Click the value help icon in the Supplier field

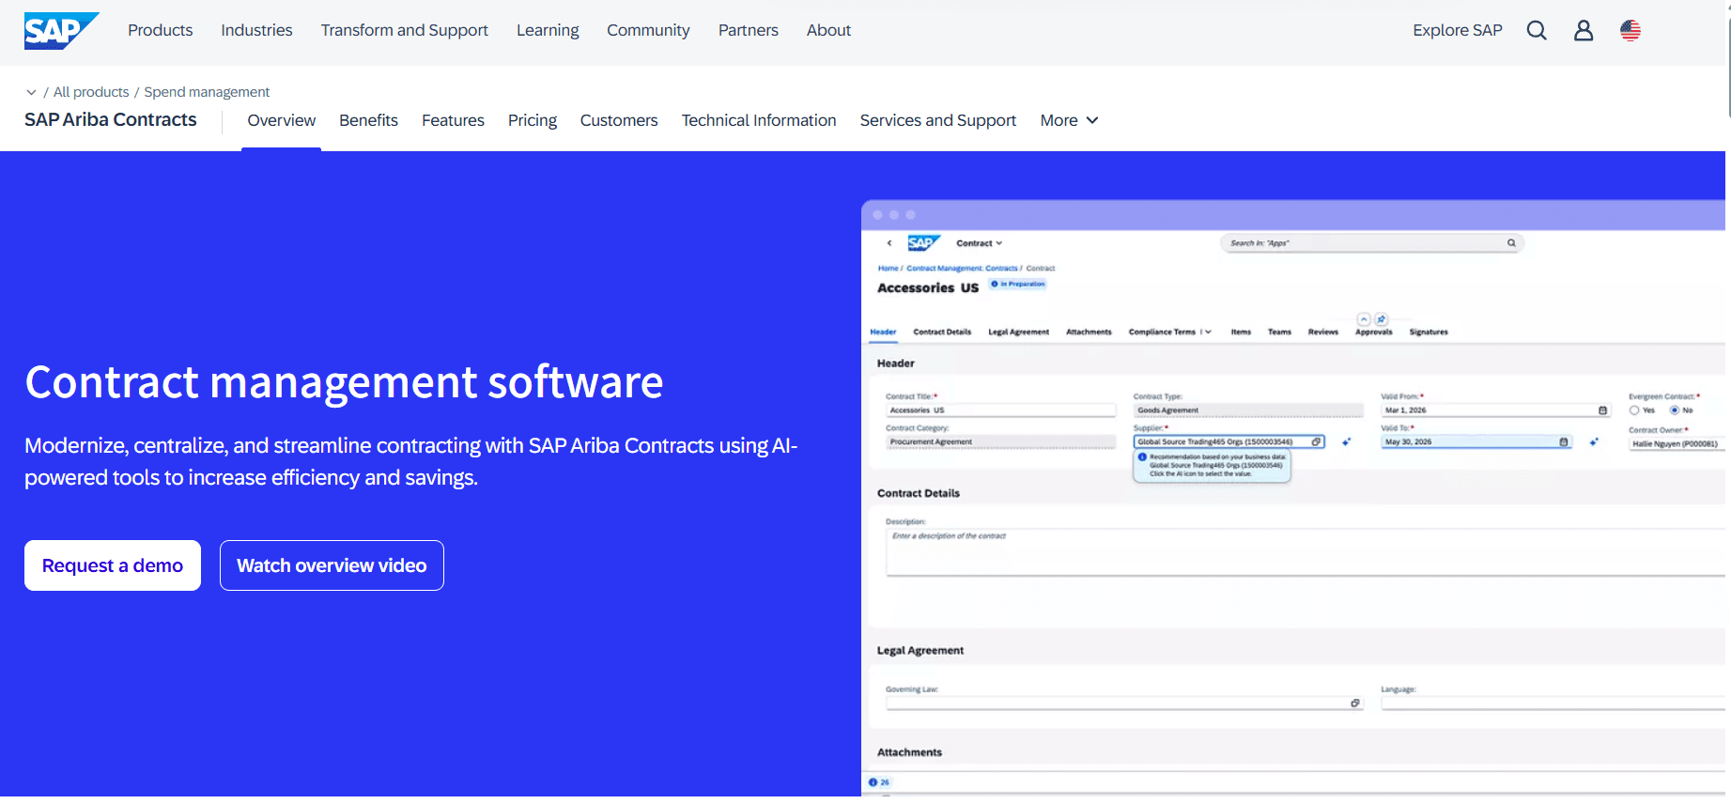(1316, 441)
